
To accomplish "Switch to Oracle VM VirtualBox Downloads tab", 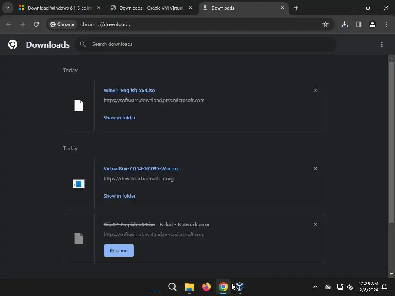I will (151, 8).
